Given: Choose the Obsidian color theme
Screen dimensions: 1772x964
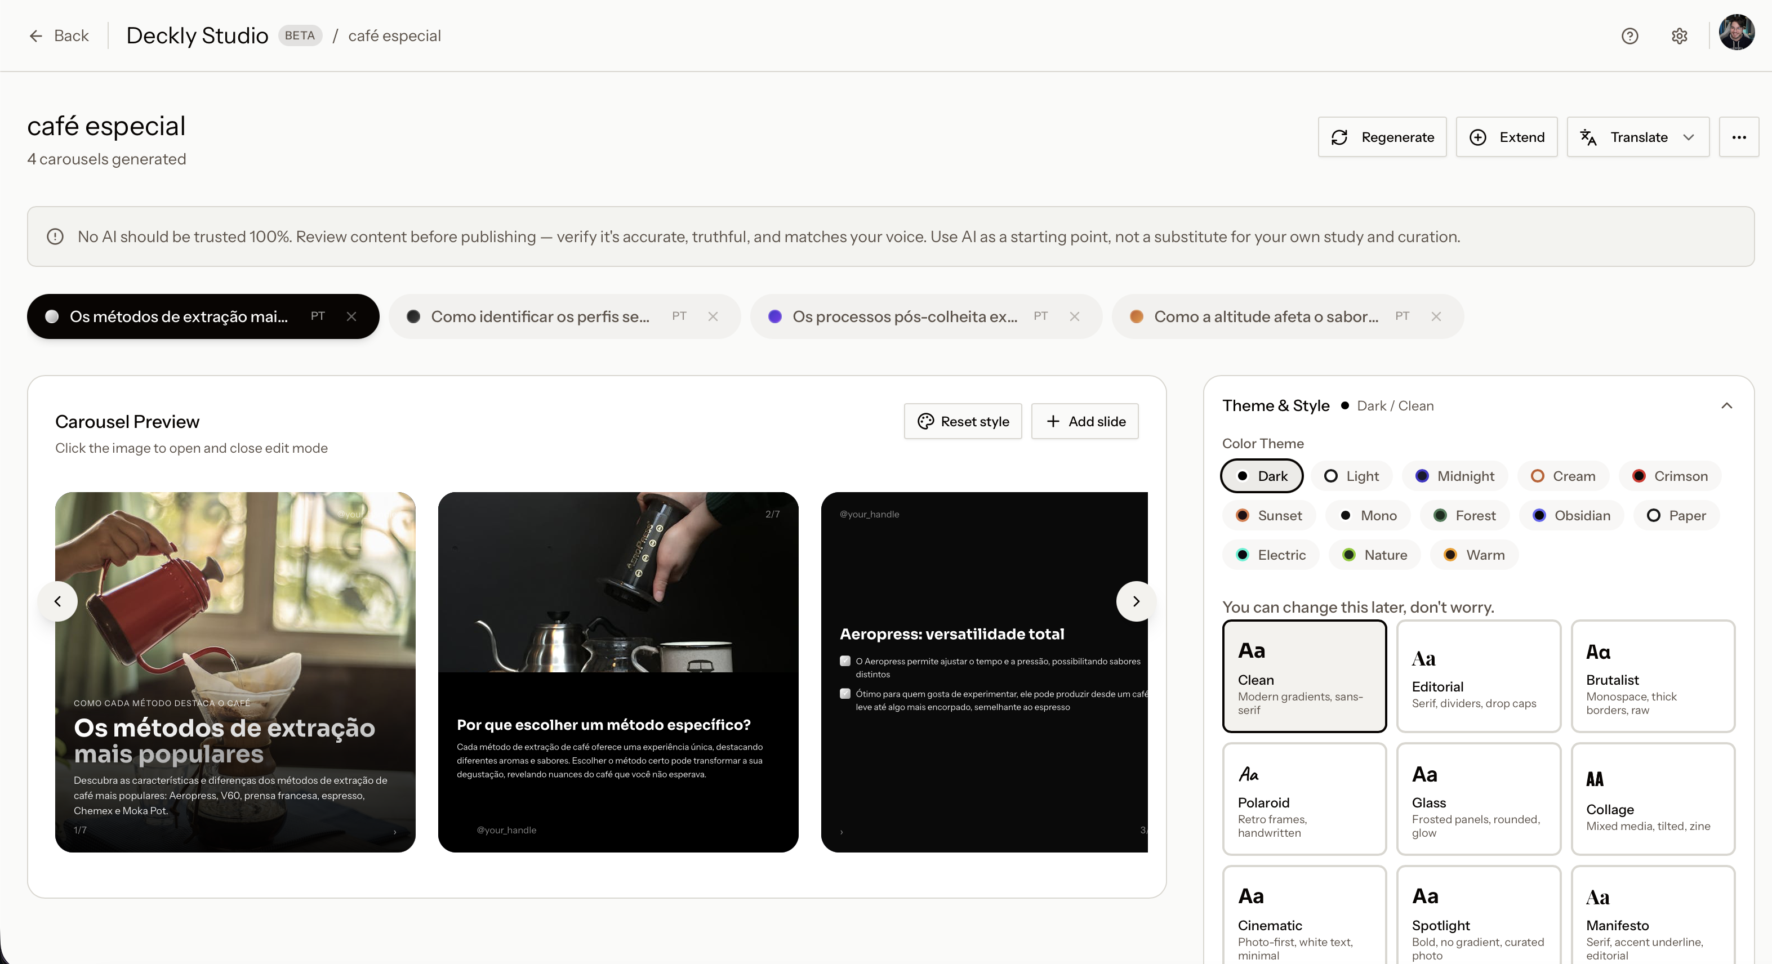Looking at the screenshot, I should 1571,515.
